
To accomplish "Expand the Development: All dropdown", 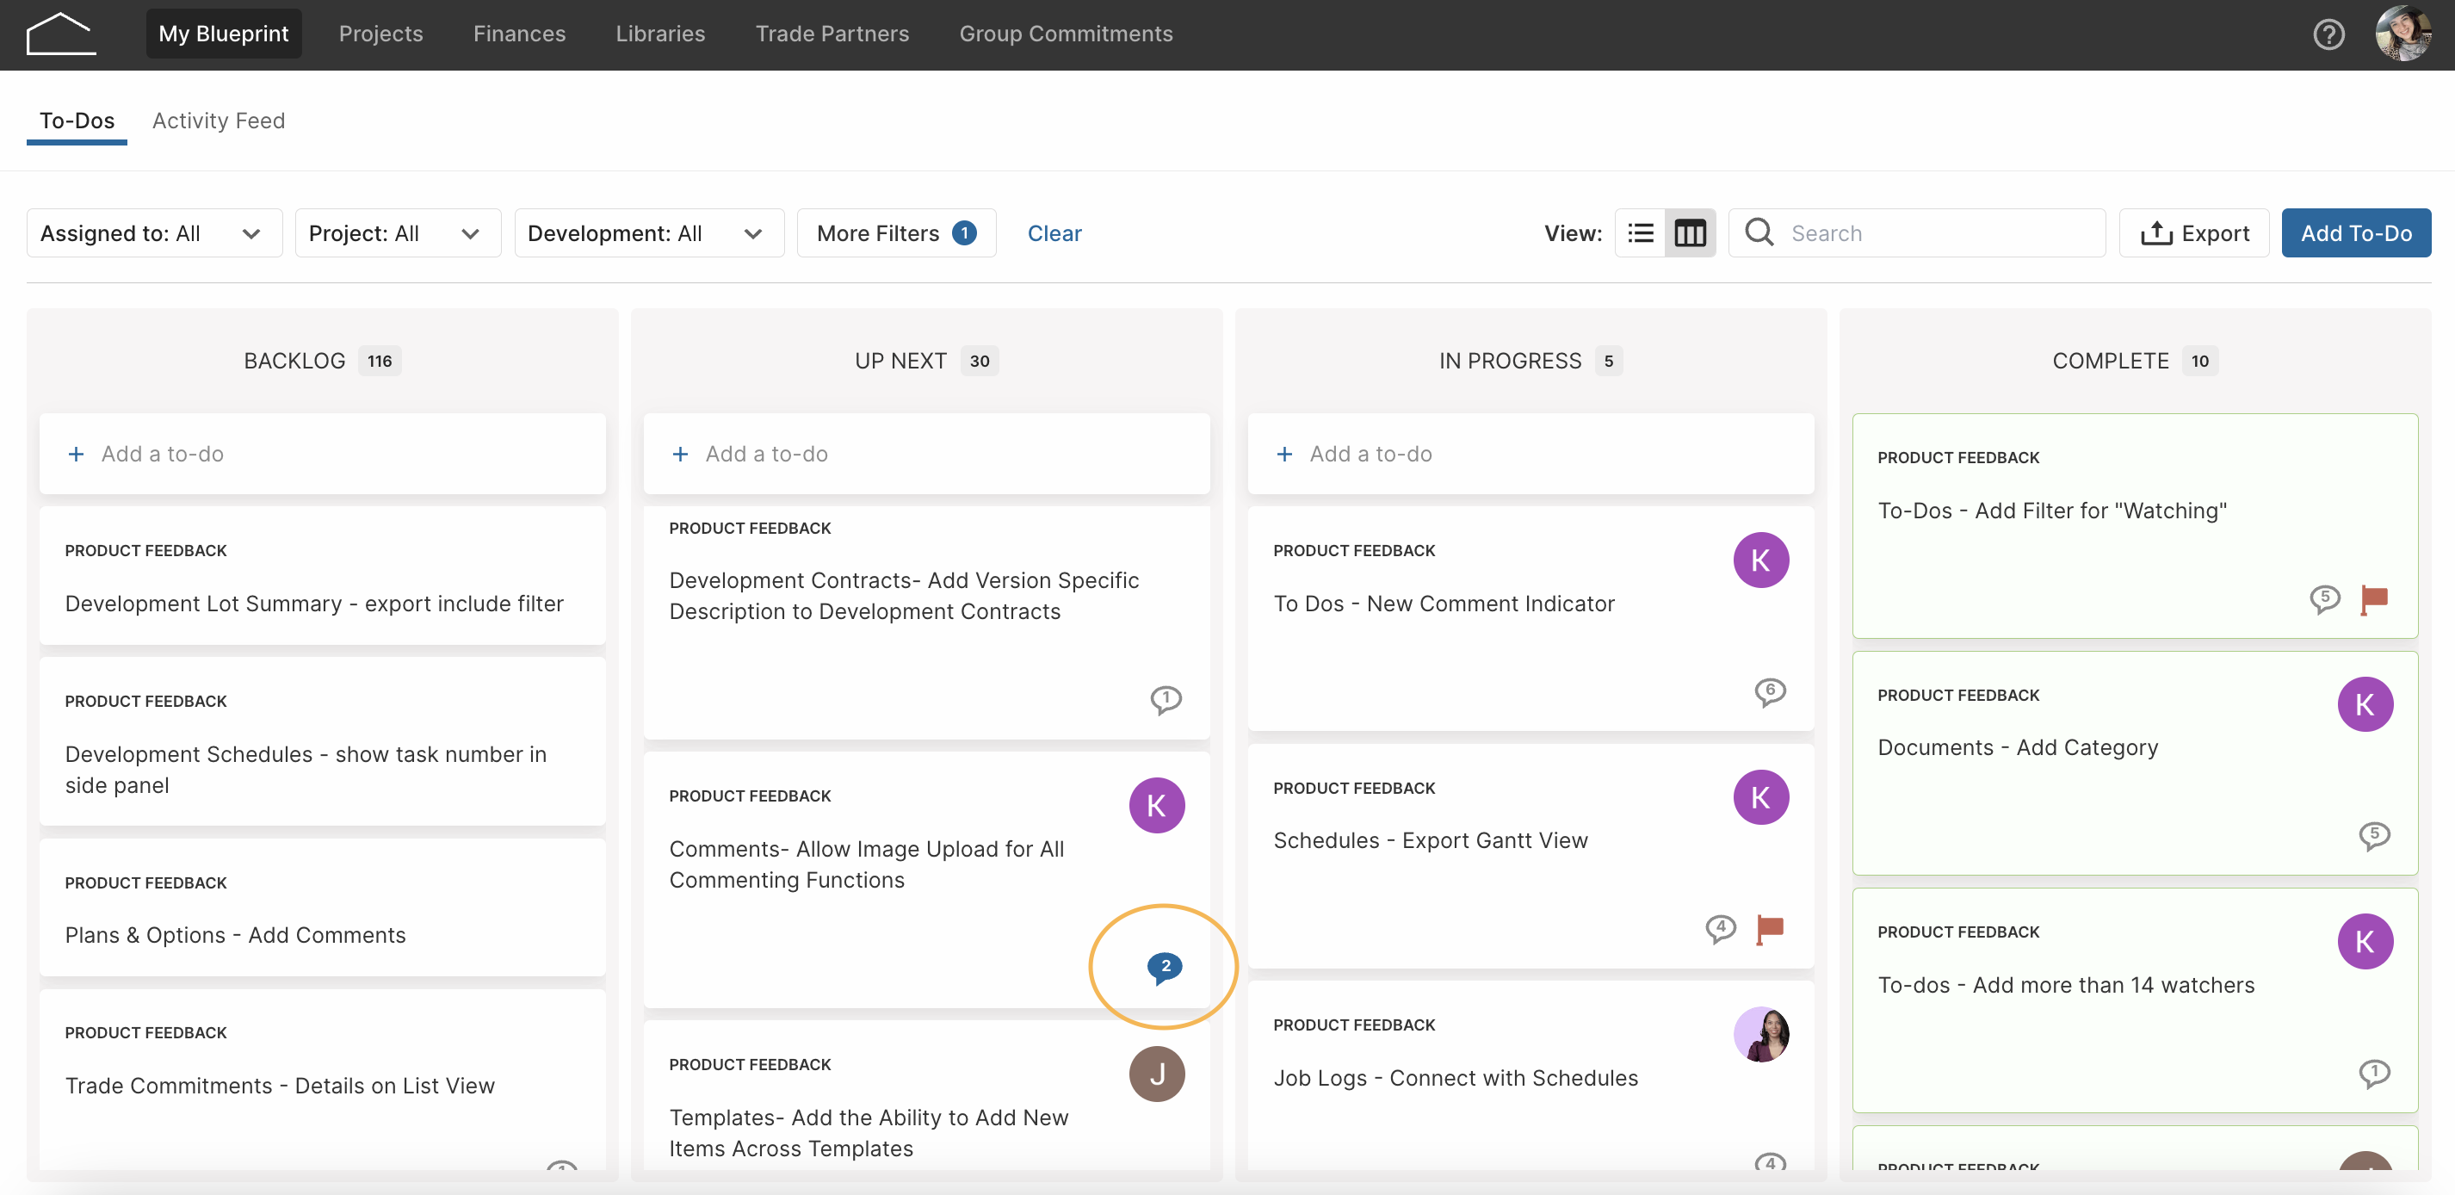I will pyautogui.click(x=649, y=232).
